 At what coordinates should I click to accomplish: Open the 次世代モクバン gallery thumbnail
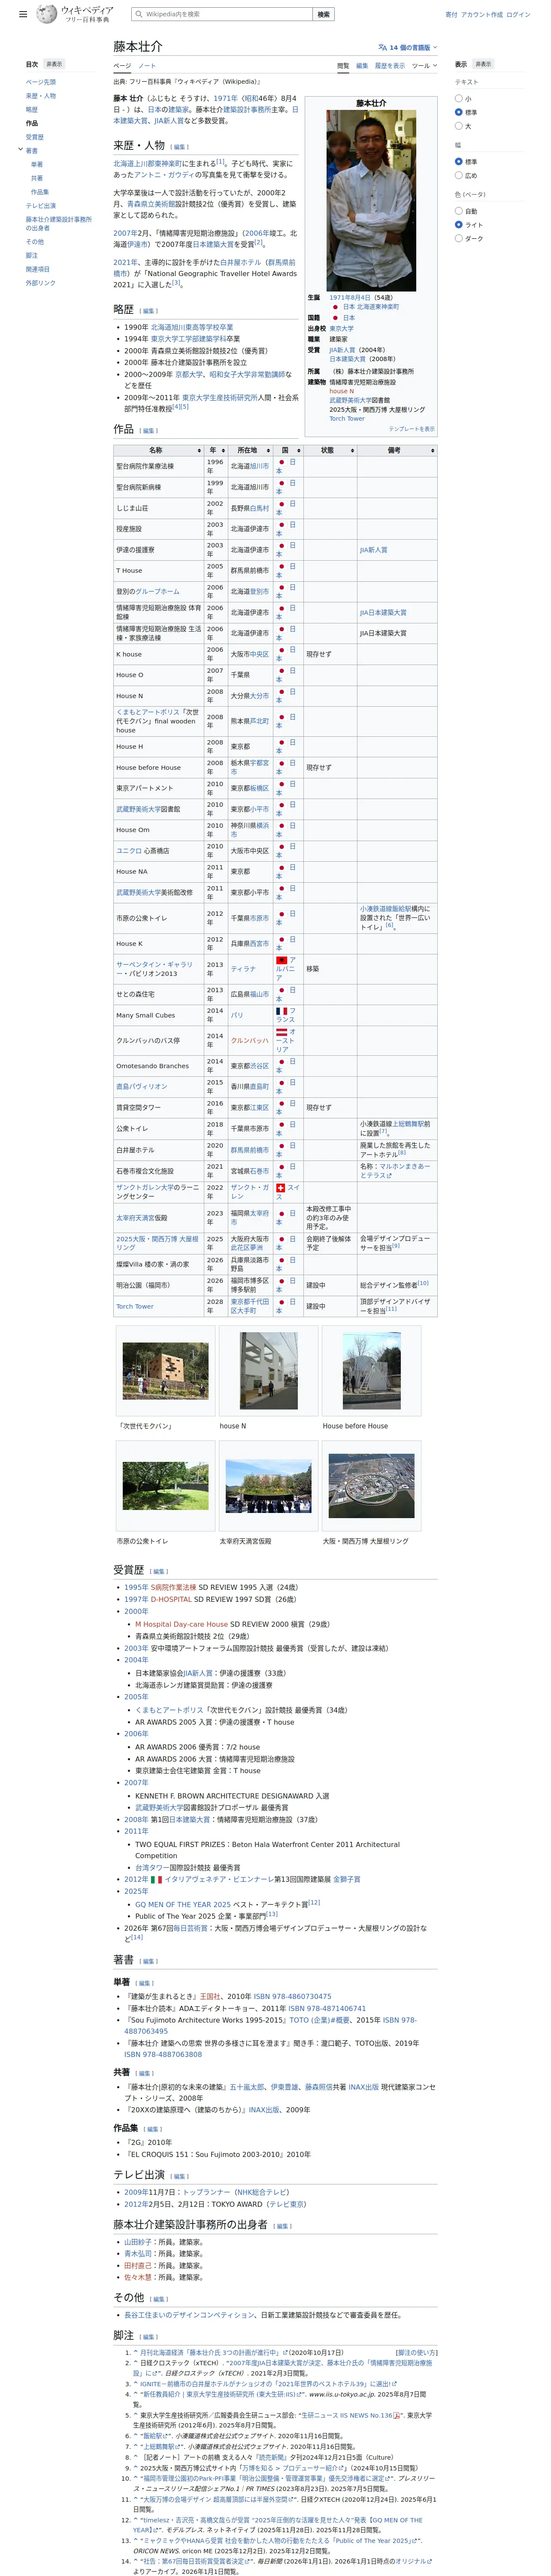[x=166, y=1370]
